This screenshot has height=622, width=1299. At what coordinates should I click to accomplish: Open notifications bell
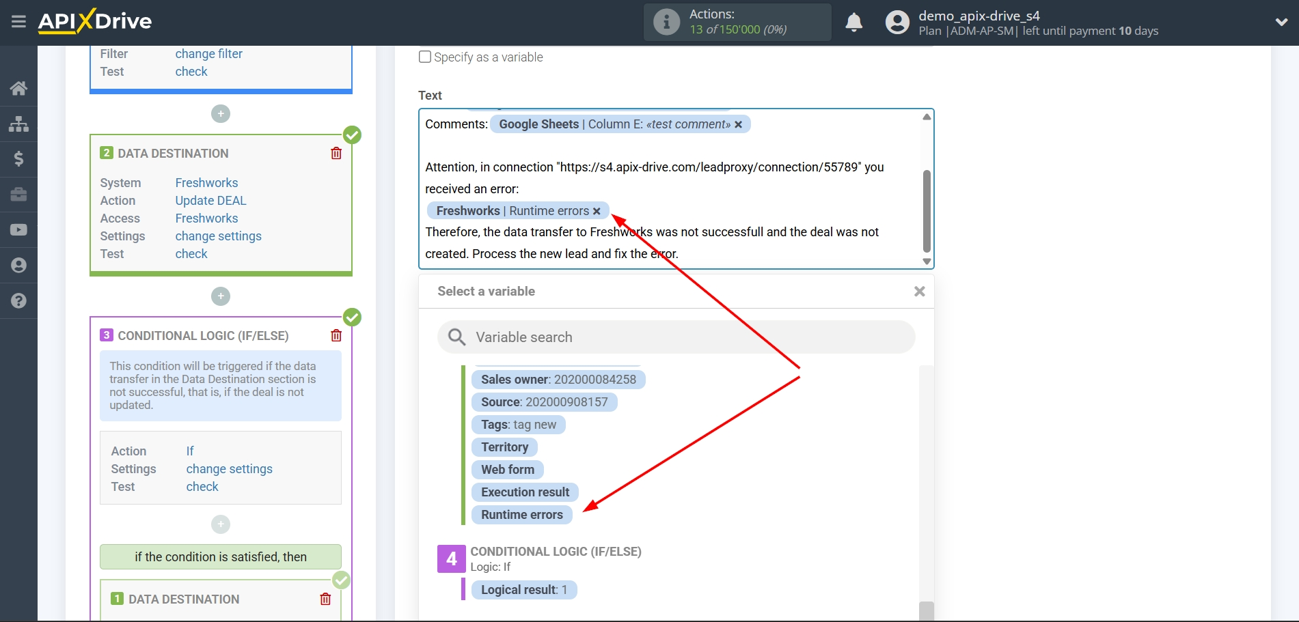tap(853, 22)
